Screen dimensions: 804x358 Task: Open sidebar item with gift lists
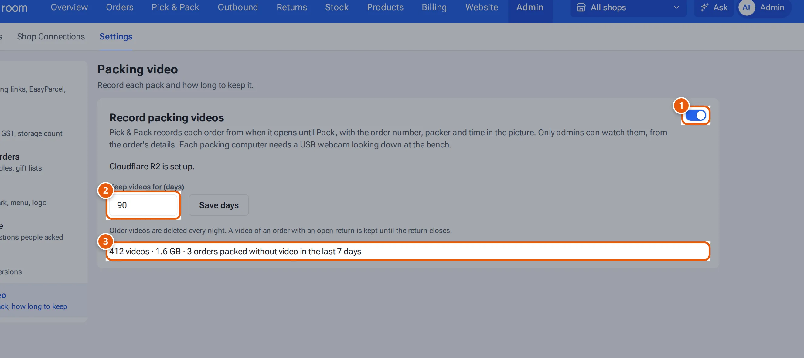(21, 162)
